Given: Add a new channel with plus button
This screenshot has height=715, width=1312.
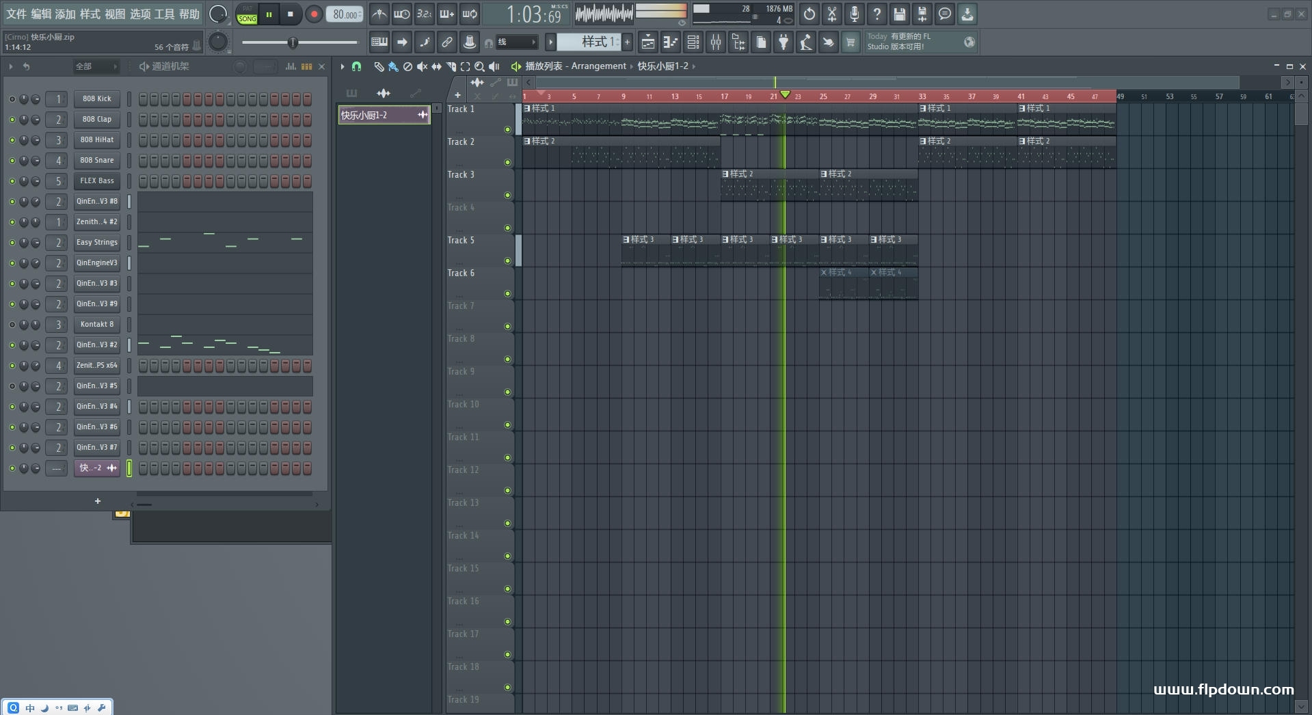Looking at the screenshot, I should [97, 501].
